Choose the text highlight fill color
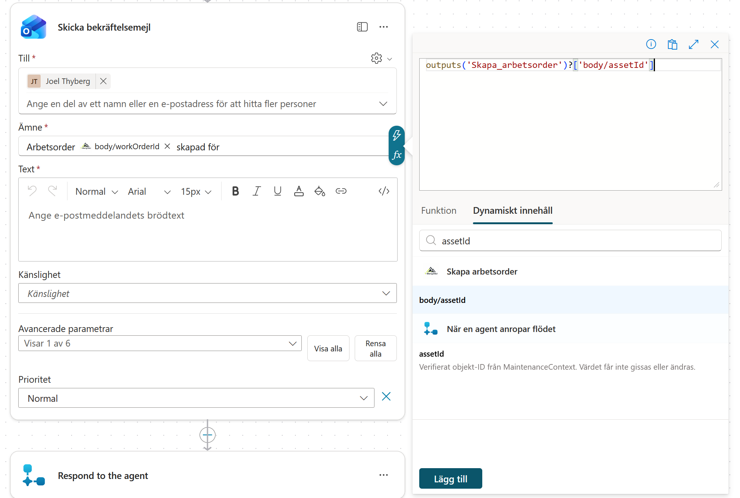 [320, 191]
